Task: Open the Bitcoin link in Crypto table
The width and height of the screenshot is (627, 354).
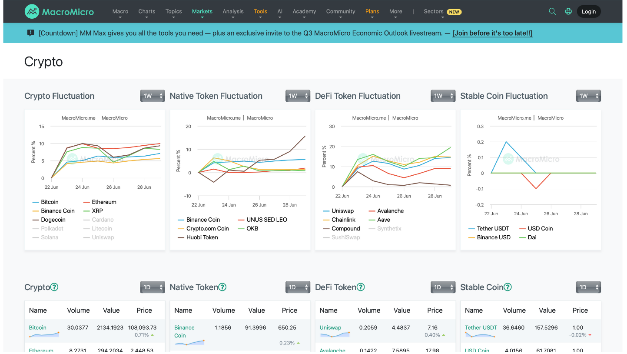Action: click(x=38, y=327)
